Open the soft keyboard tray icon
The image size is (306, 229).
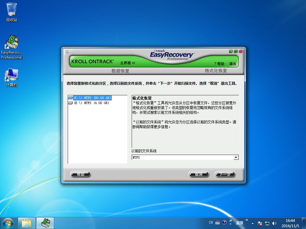218,222
